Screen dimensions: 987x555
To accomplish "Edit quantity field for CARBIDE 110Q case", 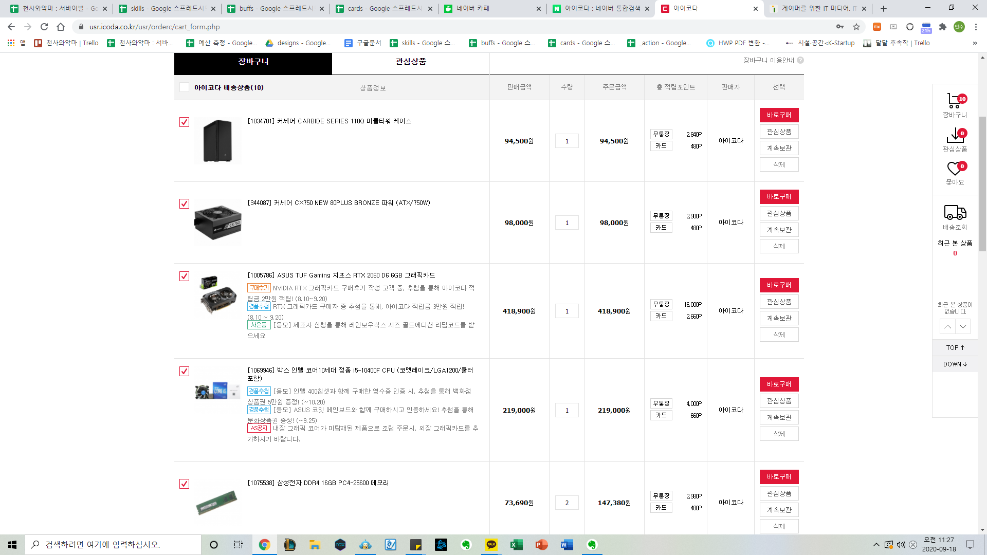I will coord(566,141).
